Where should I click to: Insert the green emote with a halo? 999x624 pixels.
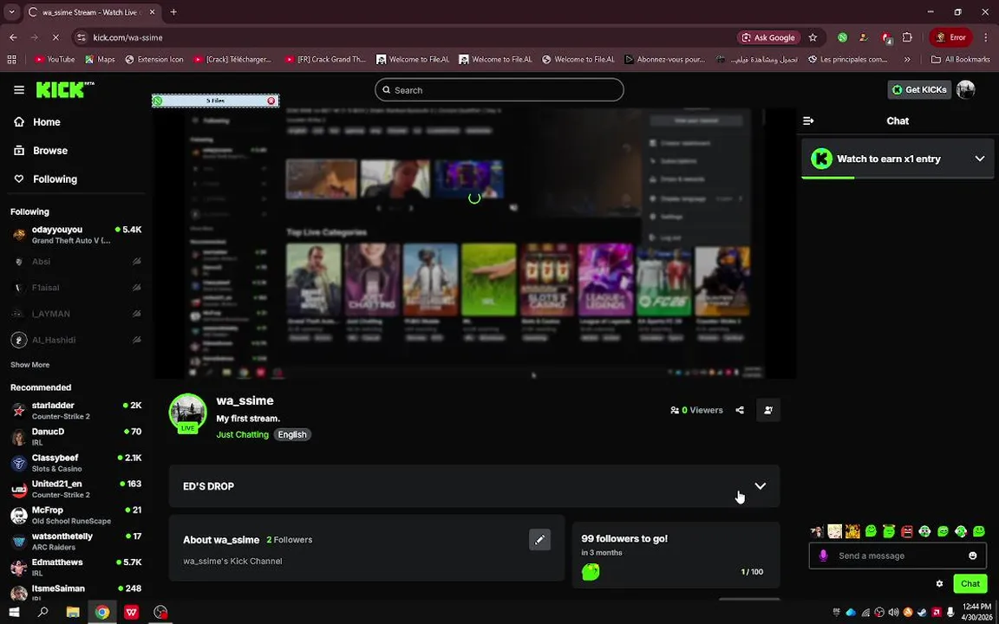(889, 531)
